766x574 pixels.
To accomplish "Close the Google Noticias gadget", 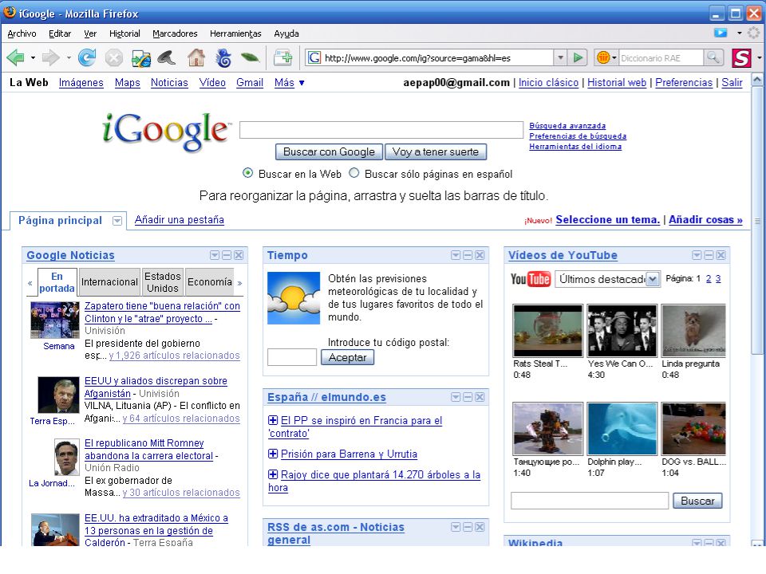I will pos(239,255).
